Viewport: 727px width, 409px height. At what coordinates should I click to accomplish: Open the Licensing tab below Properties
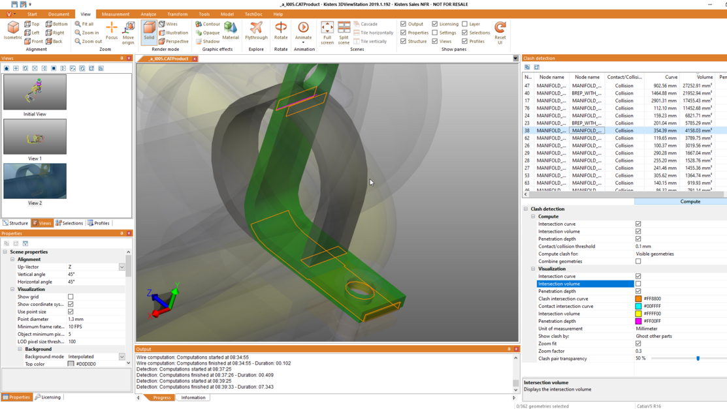pyautogui.click(x=48, y=397)
